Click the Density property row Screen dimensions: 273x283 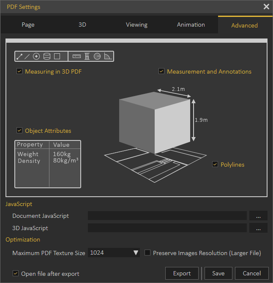coord(29,161)
